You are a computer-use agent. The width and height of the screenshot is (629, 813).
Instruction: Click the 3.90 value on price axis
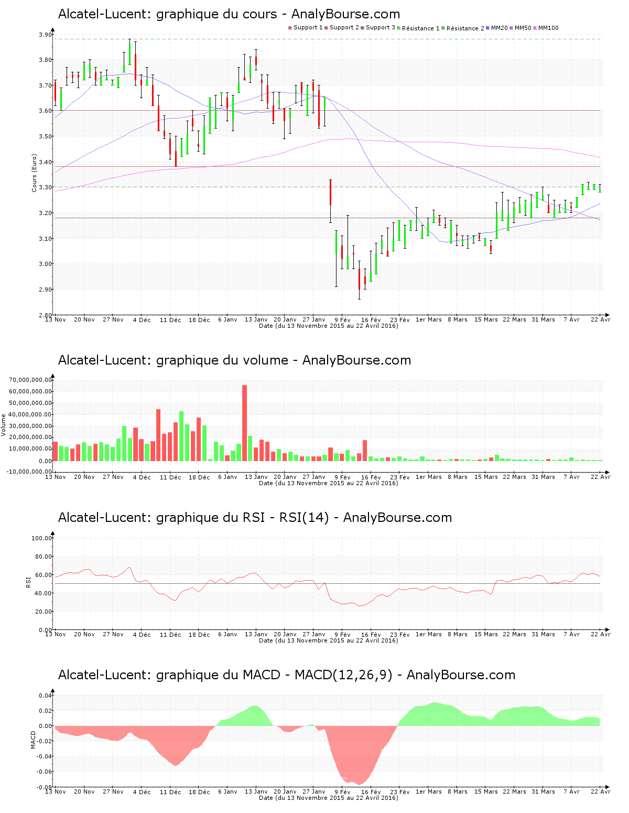46,35
